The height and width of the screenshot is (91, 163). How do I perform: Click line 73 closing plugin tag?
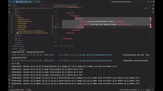tap(79, 27)
